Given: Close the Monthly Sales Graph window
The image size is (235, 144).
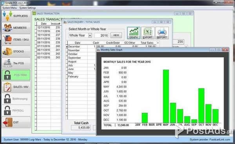Looking at the screenshot, I should tap(225, 50).
